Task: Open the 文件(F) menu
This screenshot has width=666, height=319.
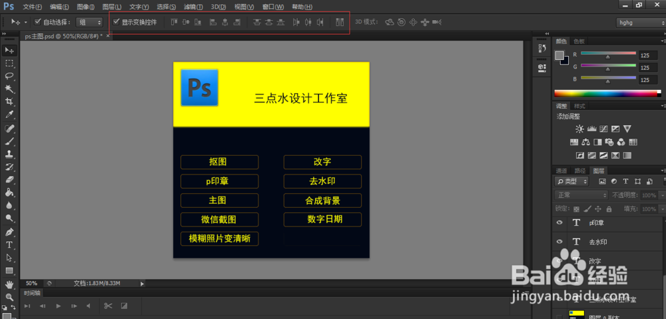Action: (x=32, y=7)
